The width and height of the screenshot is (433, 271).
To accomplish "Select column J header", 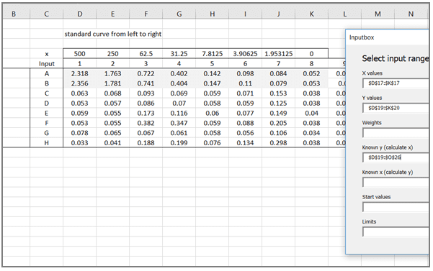I will [278, 14].
